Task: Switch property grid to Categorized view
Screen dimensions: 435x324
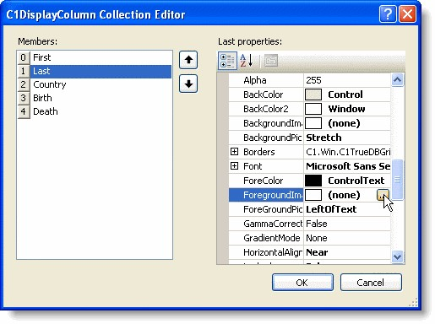Action: [x=227, y=61]
